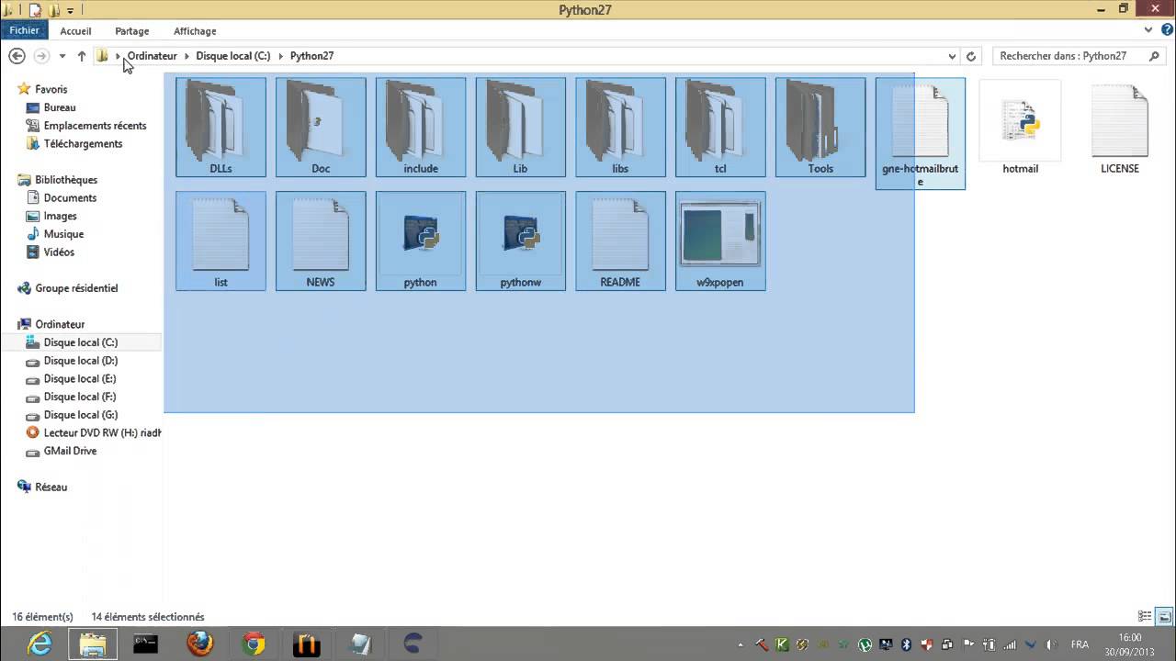Open address bar history dropdown
Image resolution: width=1176 pixels, height=661 pixels.
[953, 56]
